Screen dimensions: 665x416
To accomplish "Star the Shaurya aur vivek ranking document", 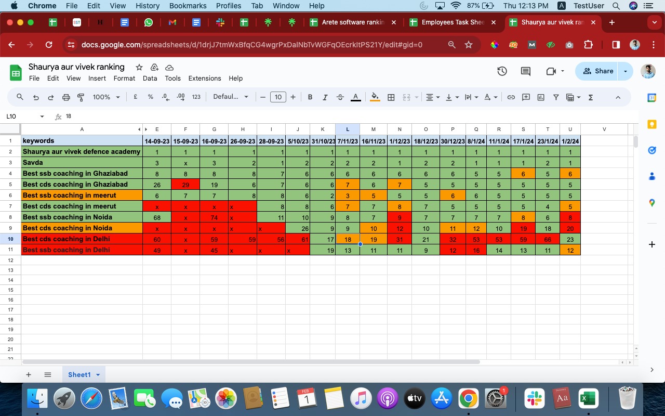I will tap(139, 67).
